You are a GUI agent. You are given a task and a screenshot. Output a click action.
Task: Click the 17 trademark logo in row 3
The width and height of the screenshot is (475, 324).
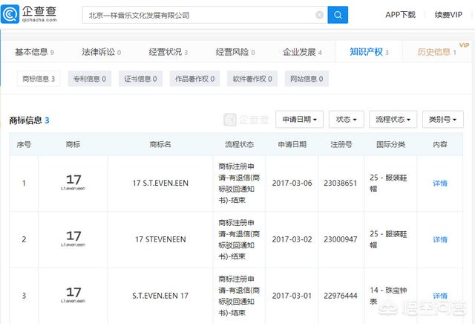point(73,295)
